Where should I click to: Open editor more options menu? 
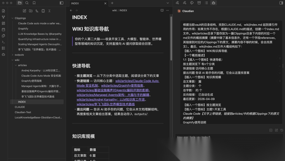(x=168, y=11)
